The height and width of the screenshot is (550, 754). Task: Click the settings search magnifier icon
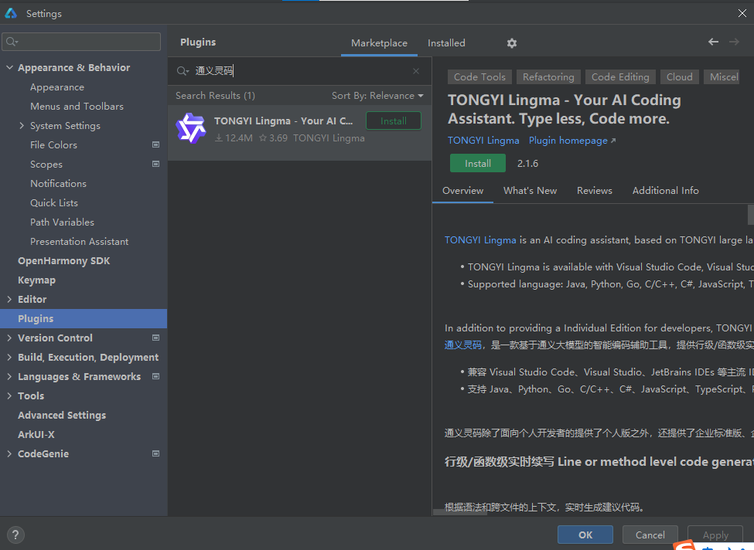pyautogui.click(x=12, y=42)
